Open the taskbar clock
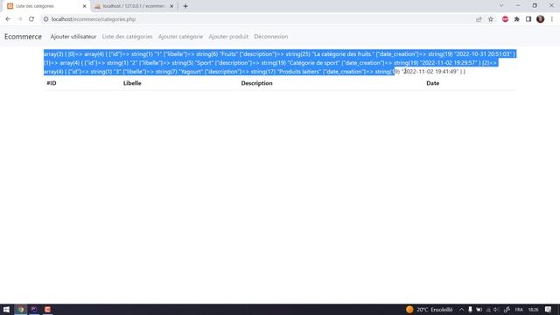560x315 pixels. tap(533, 310)
